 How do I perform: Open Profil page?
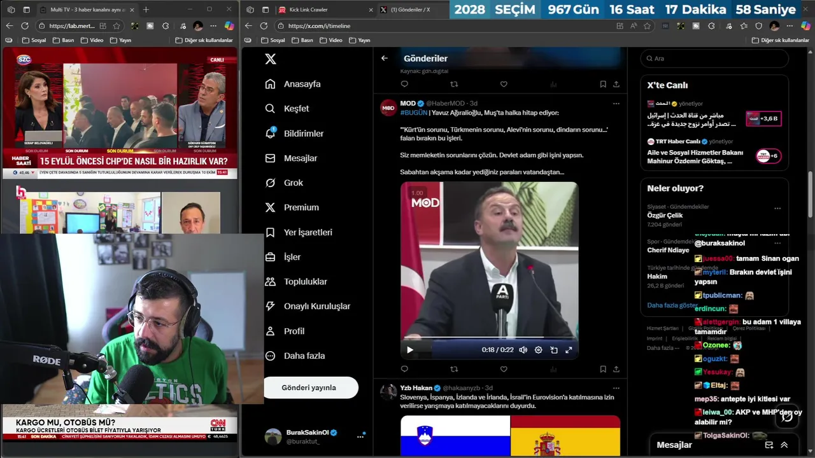[285, 331]
